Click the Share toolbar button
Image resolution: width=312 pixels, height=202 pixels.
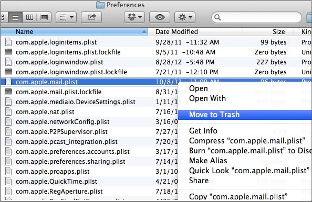(91, 17)
